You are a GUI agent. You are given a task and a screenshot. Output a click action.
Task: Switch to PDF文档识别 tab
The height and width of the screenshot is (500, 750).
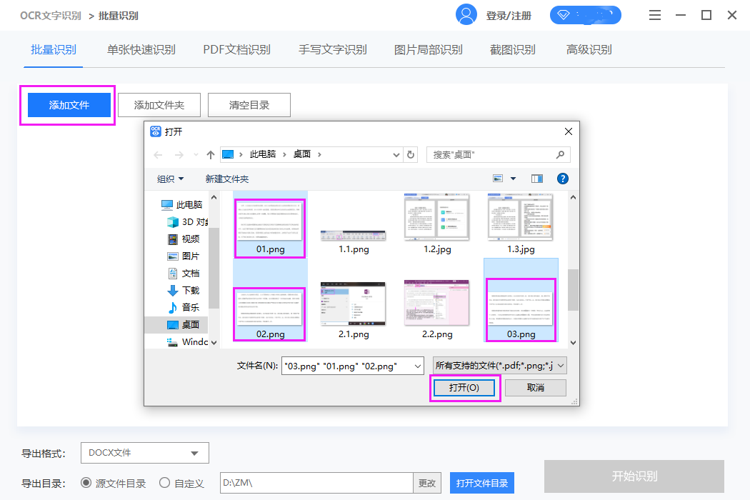pos(236,50)
